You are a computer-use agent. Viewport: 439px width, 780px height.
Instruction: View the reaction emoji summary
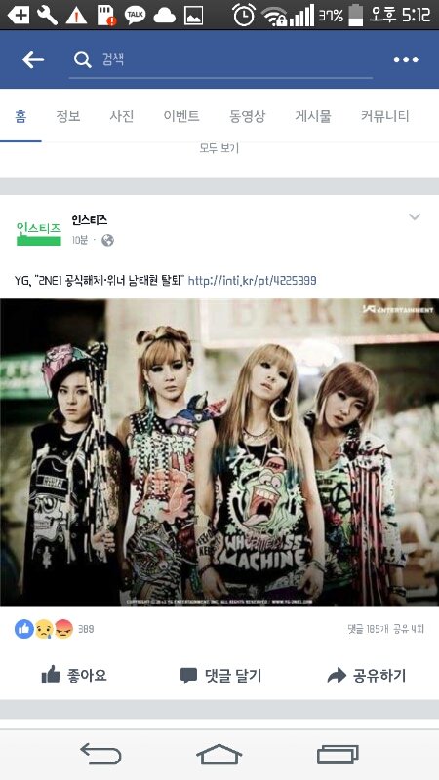44,629
